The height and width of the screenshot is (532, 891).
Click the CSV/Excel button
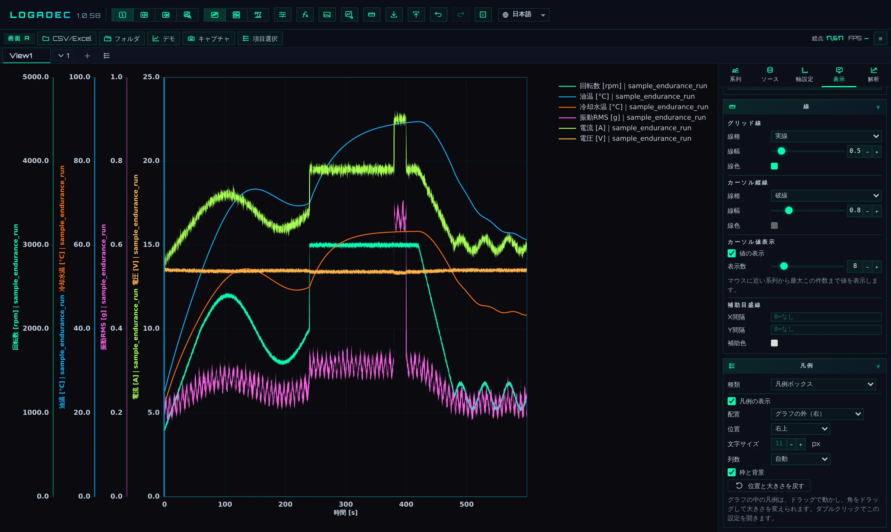[x=67, y=39]
